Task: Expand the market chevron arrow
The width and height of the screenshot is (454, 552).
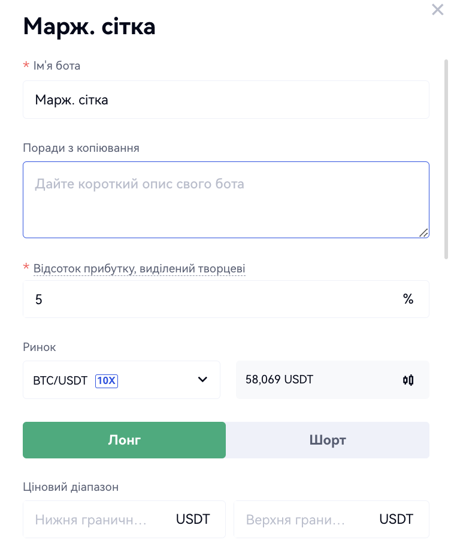Action: pyautogui.click(x=202, y=380)
